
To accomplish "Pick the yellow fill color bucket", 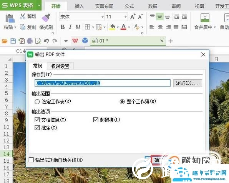I will coord(112,27).
